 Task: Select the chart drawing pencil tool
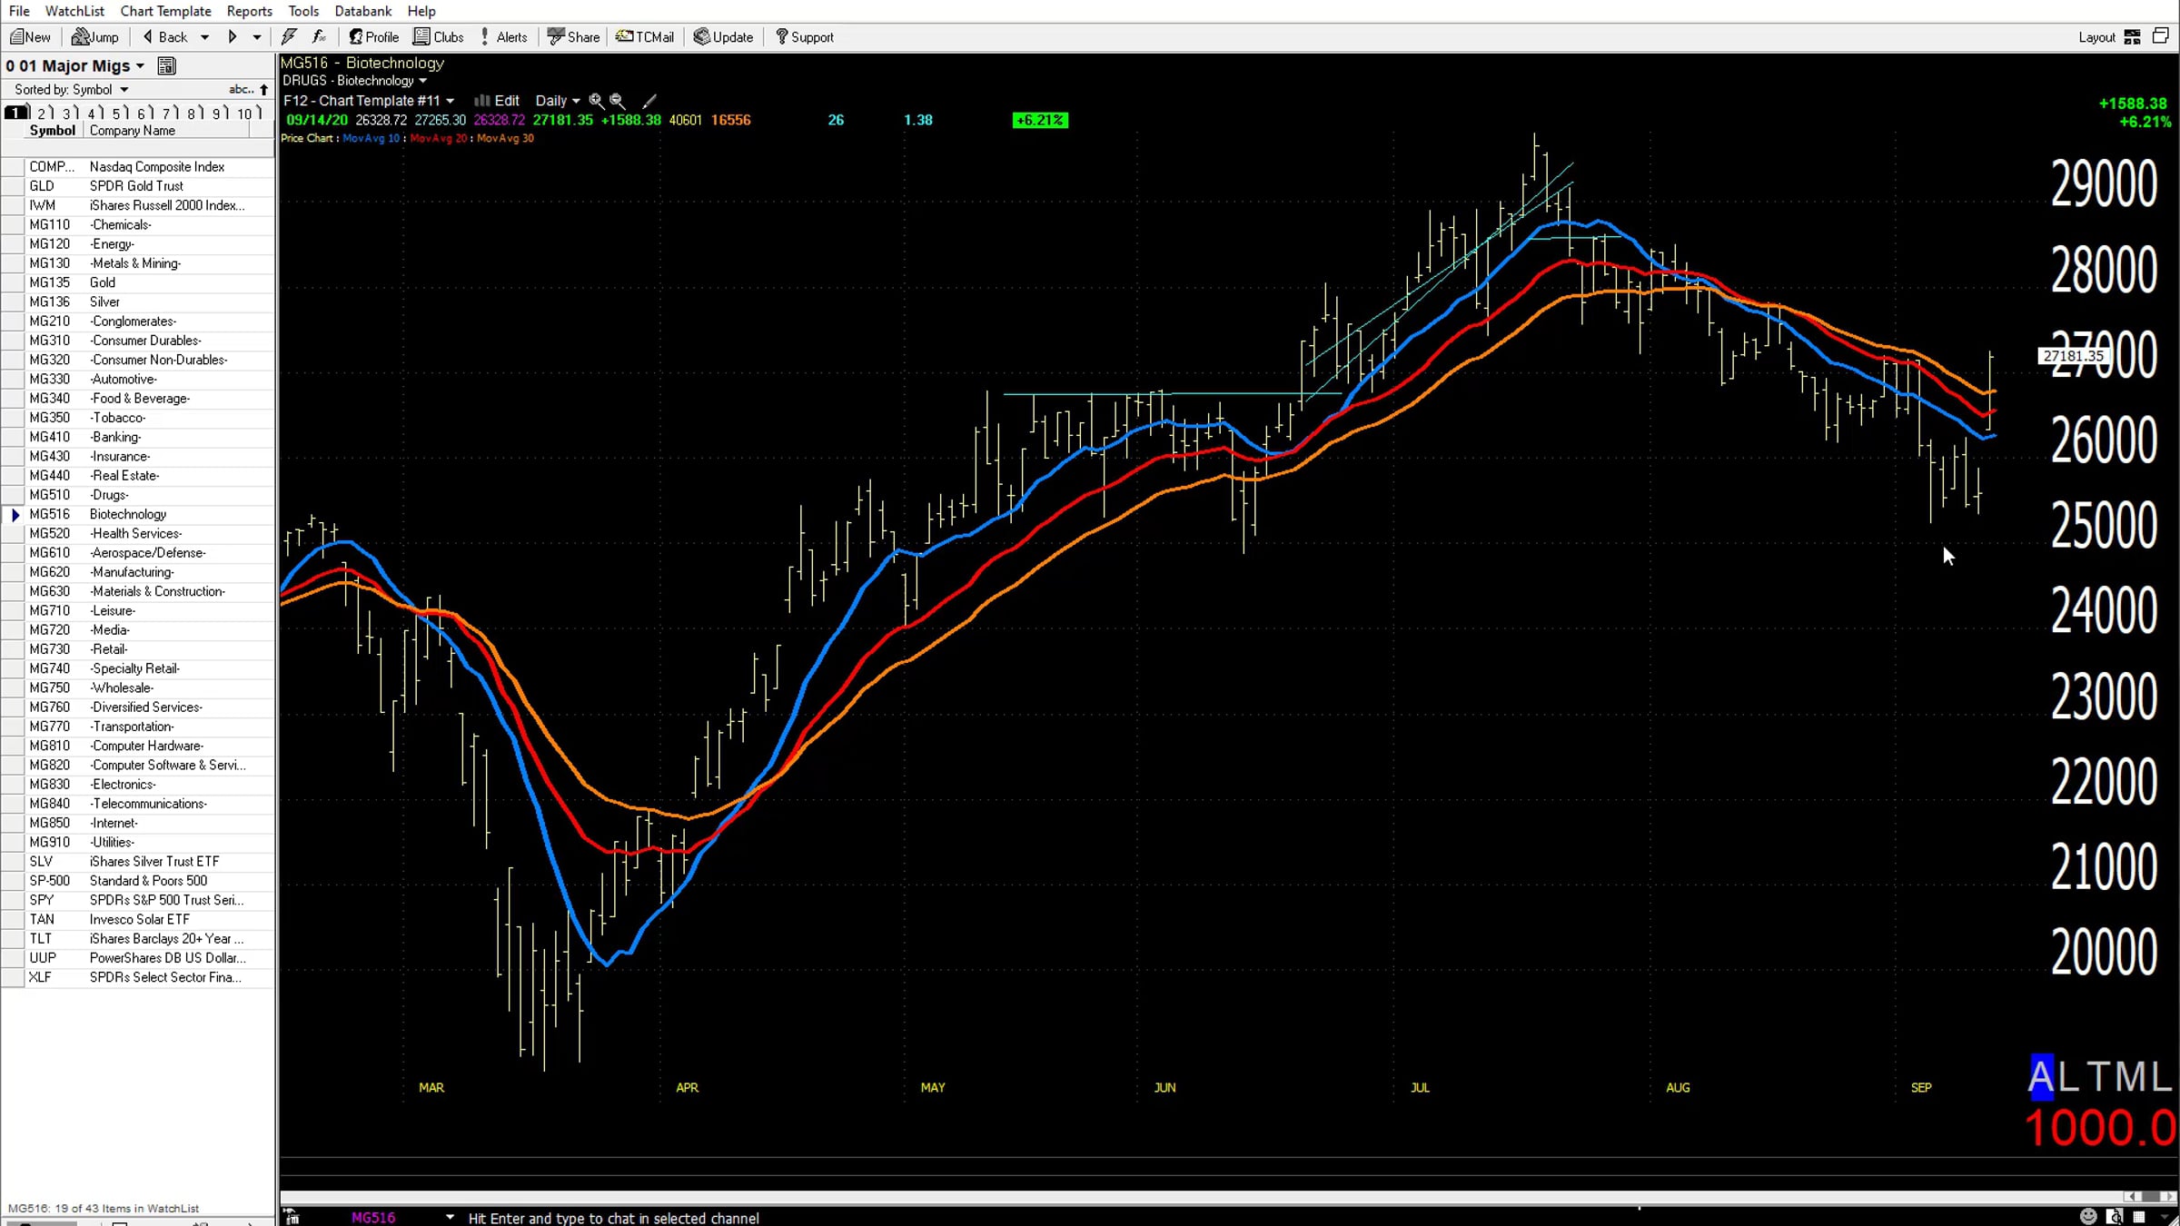click(649, 101)
